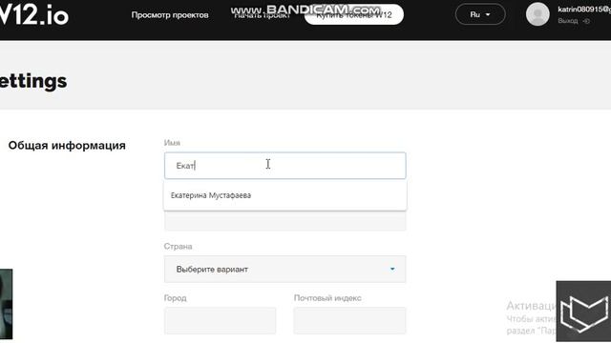The height and width of the screenshot is (343, 611).
Task: Focus the Имя name input field
Action: [285, 166]
